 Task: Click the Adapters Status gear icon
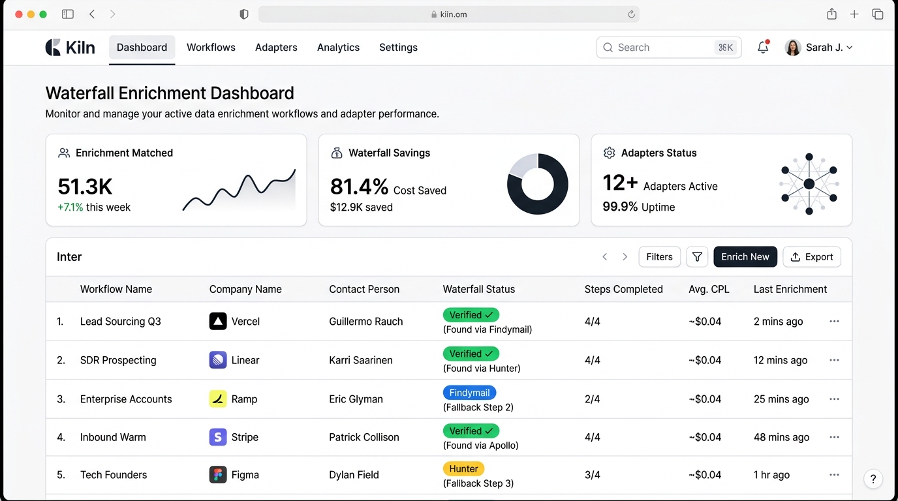click(610, 153)
